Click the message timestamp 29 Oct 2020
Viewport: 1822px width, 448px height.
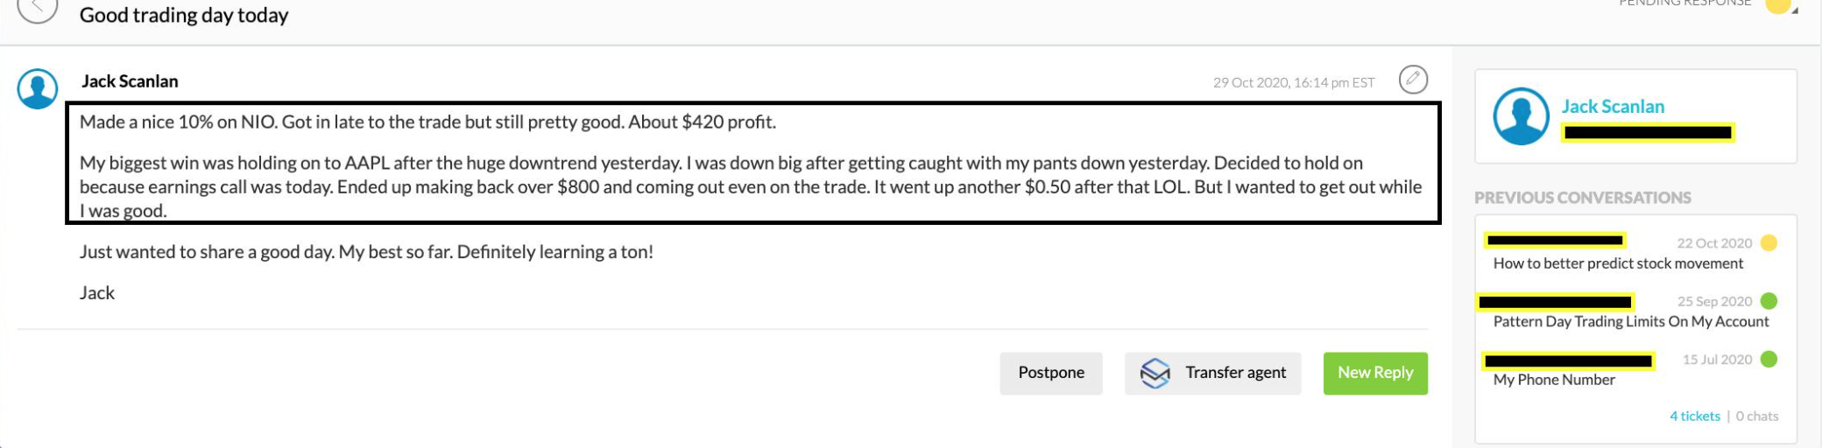click(x=1293, y=83)
